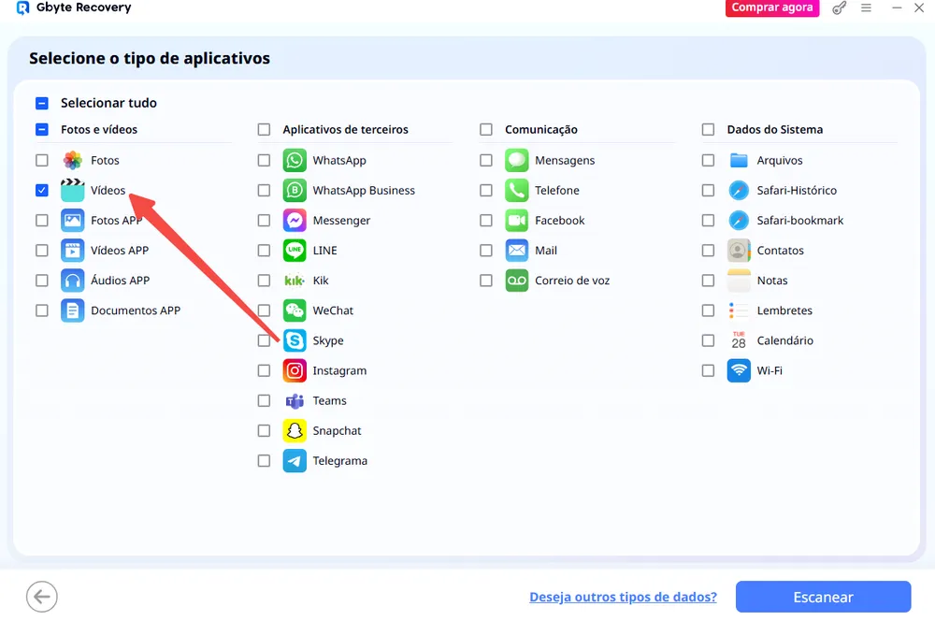The image size is (935, 621).
Task: Click the Safari-Histórico compass icon
Action: click(739, 191)
